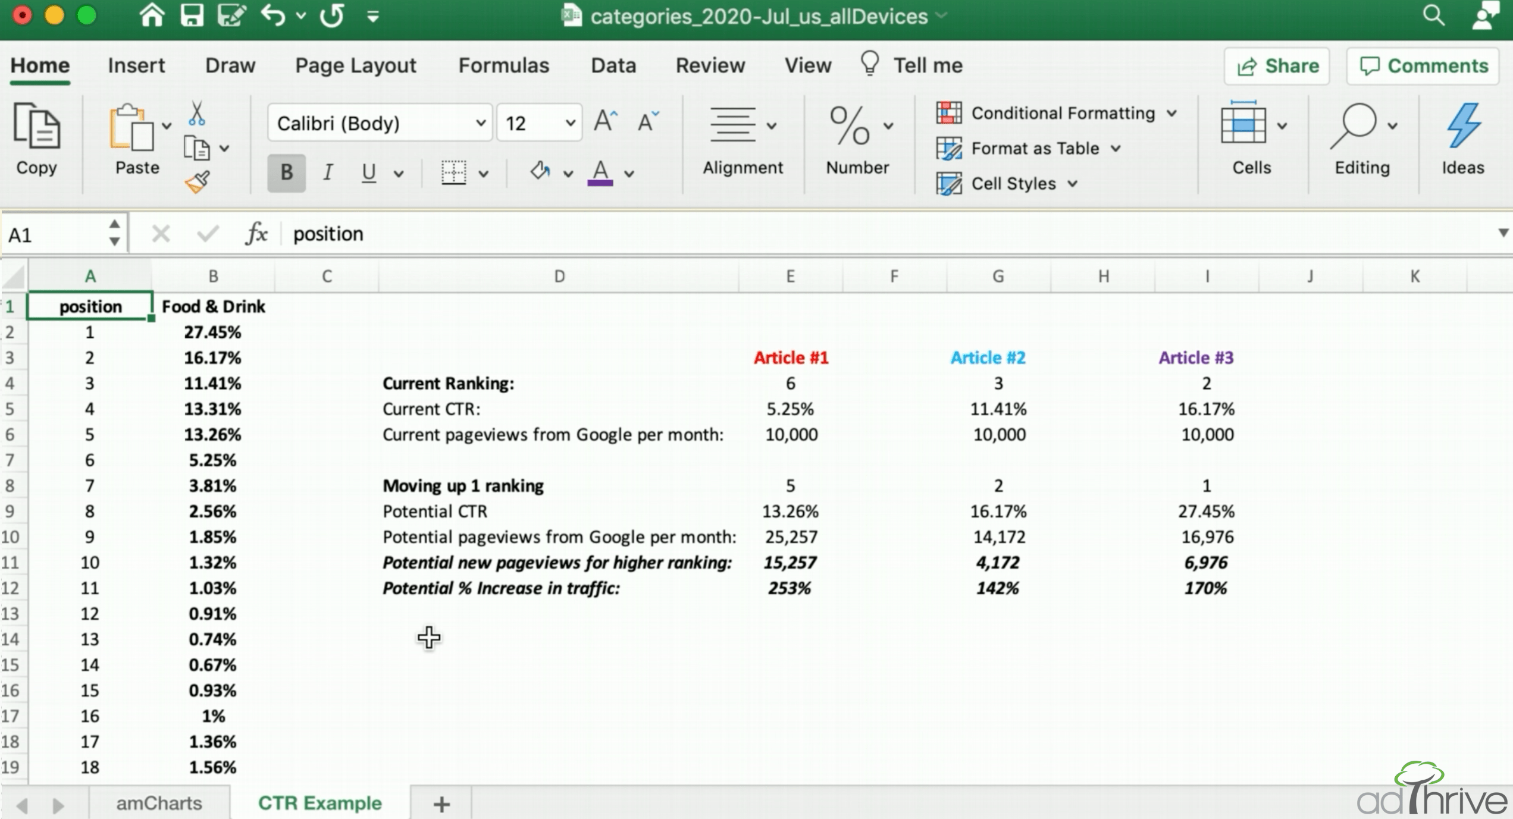The height and width of the screenshot is (819, 1513).
Task: Open the Format as Table dropdown
Action: tap(1029, 148)
